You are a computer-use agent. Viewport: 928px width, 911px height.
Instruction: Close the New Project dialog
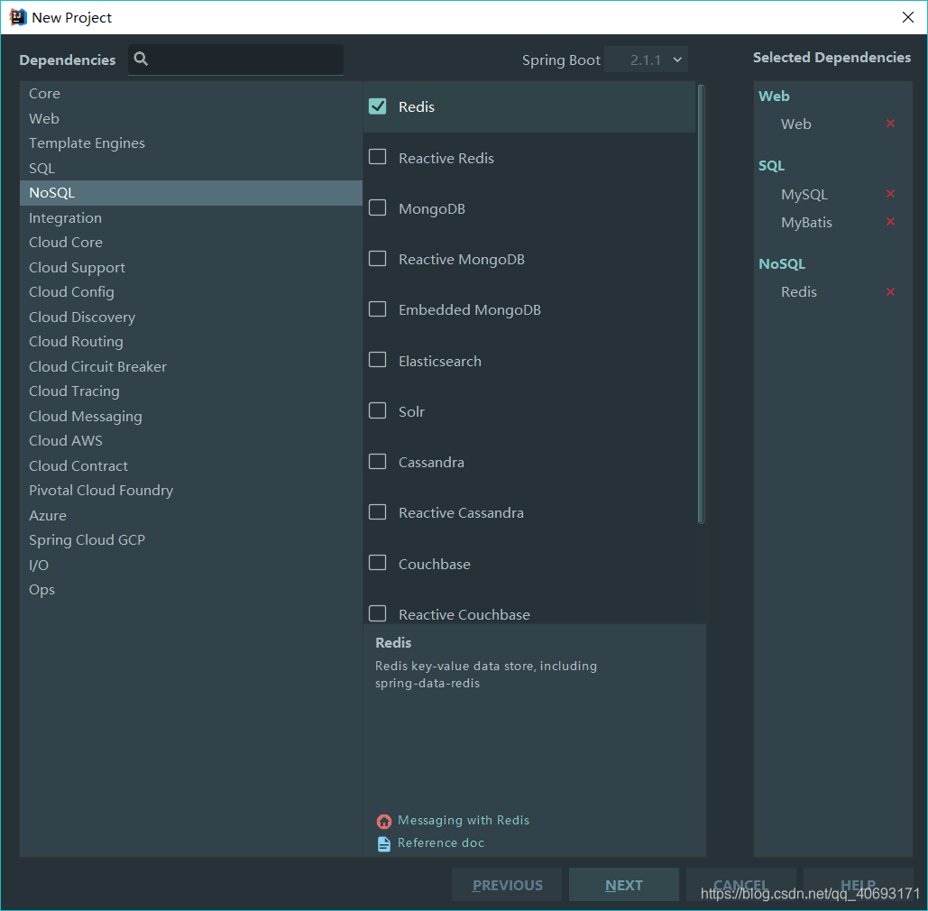pos(908,17)
